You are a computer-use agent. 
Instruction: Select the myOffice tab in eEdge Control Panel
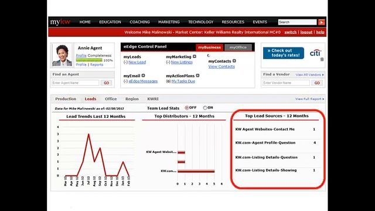click(x=238, y=47)
